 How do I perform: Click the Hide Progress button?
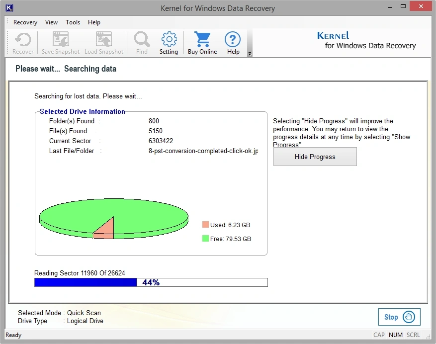pos(315,157)
